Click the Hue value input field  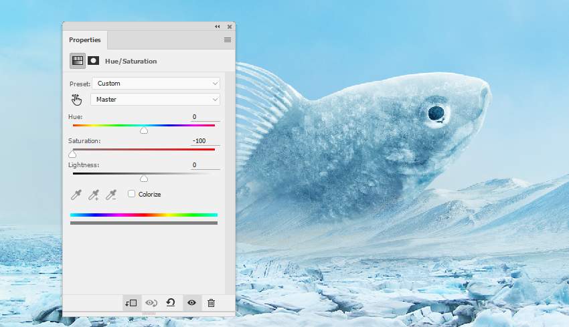204,117
